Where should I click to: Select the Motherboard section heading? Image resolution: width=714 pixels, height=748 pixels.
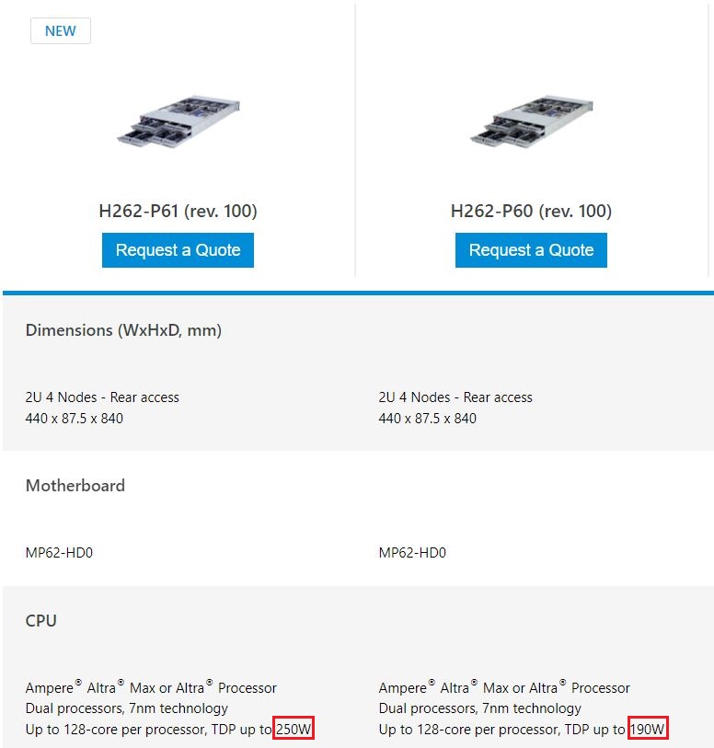[75, 485]
